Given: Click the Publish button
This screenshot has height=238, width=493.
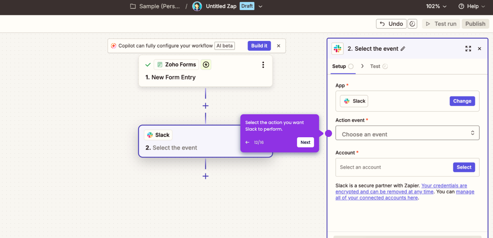Looking at the screenshot, I should tap(475, 24).
